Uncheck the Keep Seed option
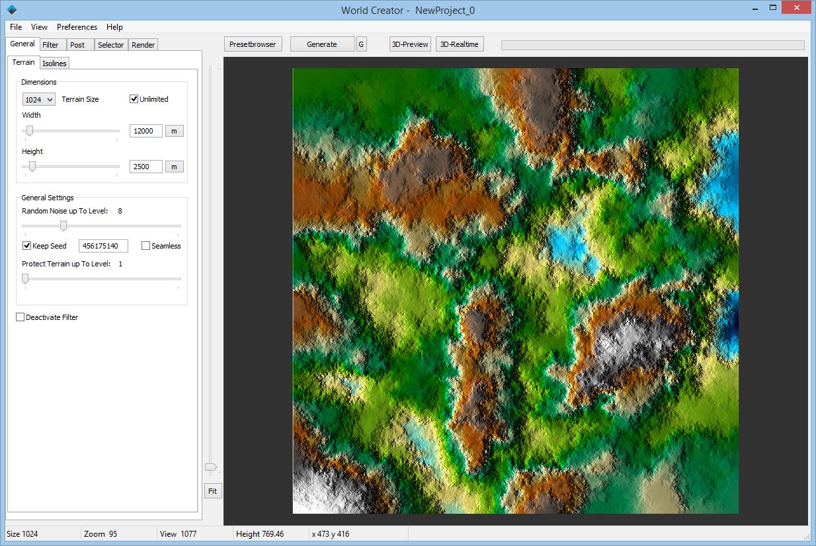816x546 pixels. coord(26,245)
